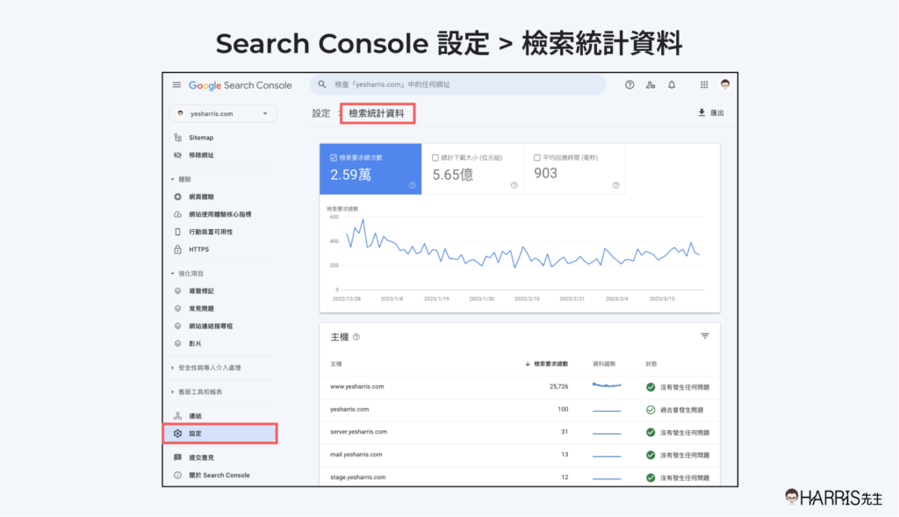
Task: Uncheck 檢索要求總次數 checkbox
Action: coord(334,158)
